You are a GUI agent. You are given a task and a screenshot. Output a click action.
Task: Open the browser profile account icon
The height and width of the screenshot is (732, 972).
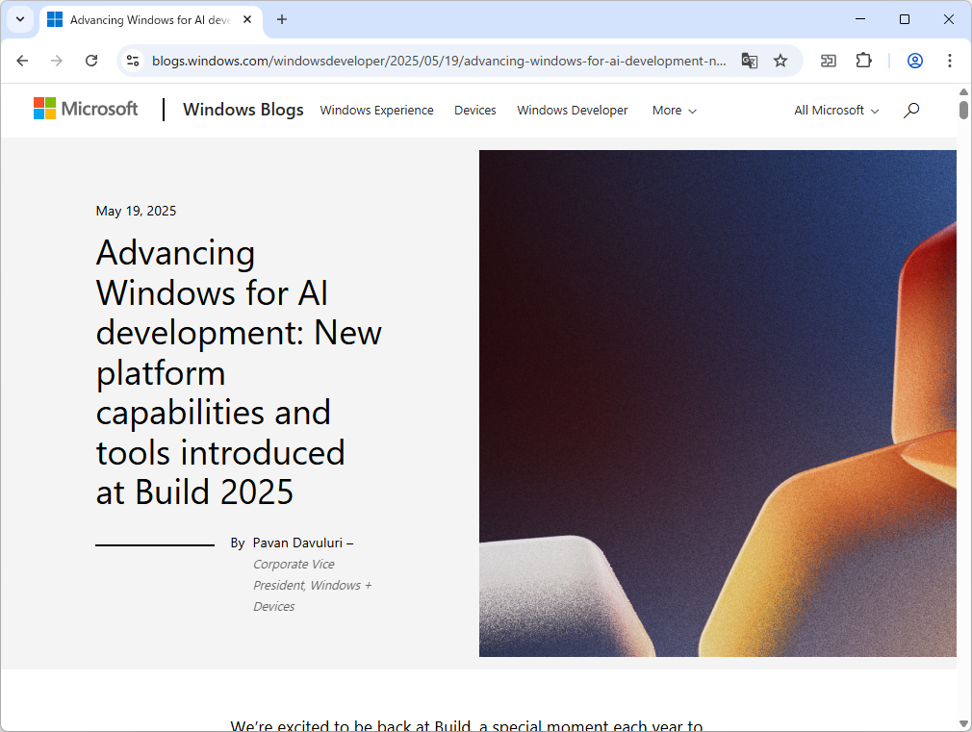point(914,60)
